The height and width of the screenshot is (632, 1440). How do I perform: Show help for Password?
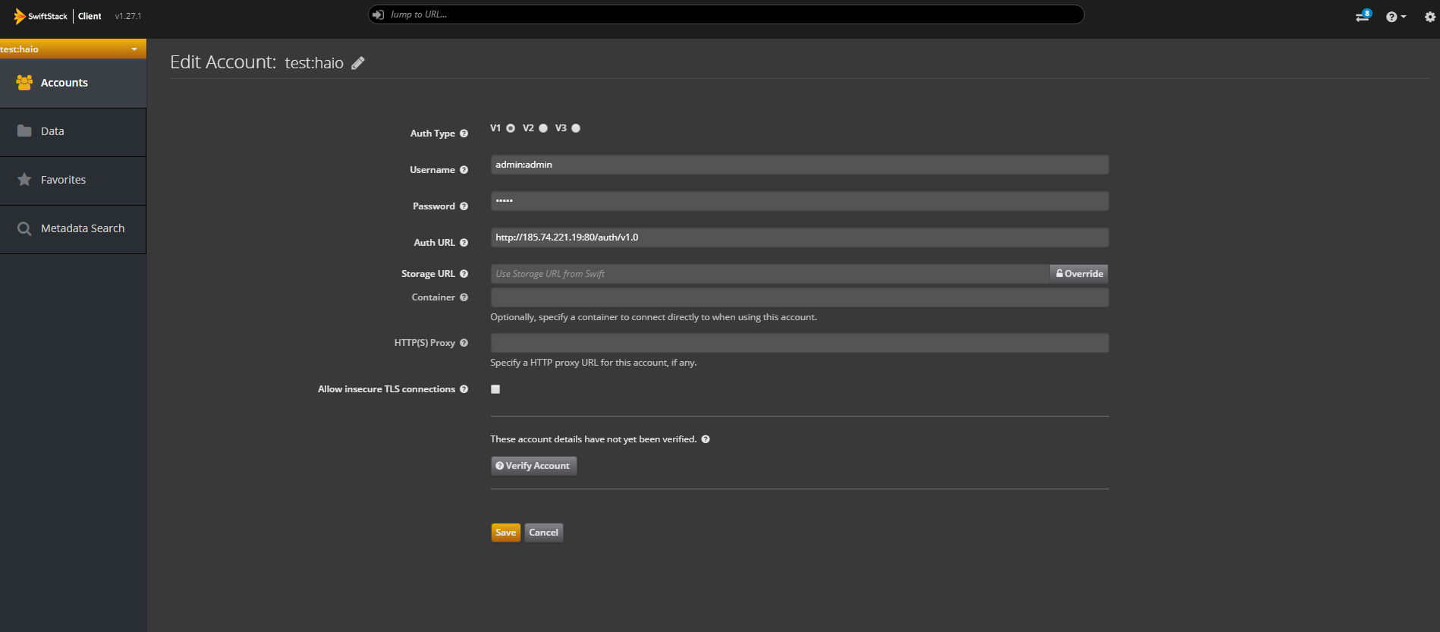tap(464, 206)
